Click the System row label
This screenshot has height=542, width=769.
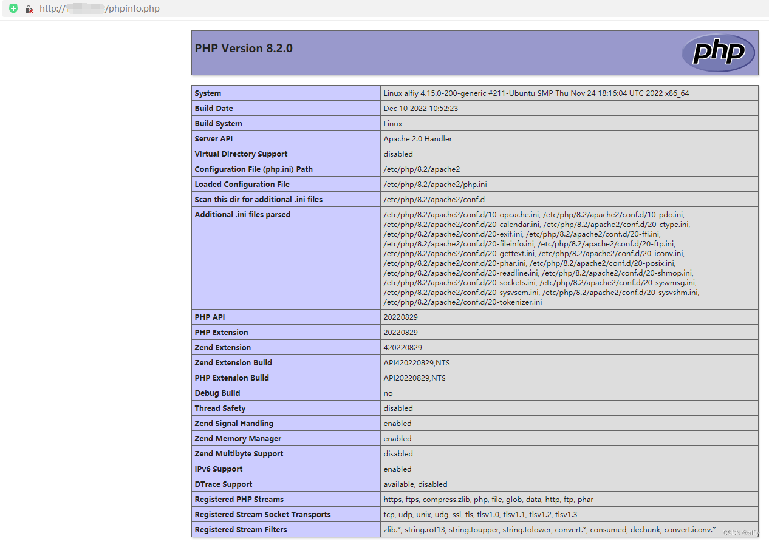pos(208,93)
